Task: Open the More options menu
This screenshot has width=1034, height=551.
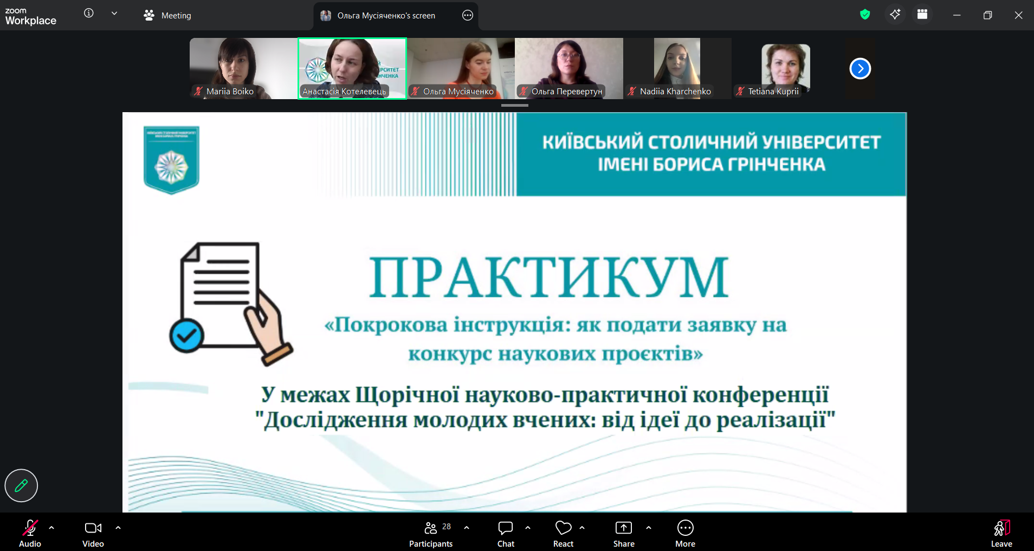Action: tap(684, 533)
